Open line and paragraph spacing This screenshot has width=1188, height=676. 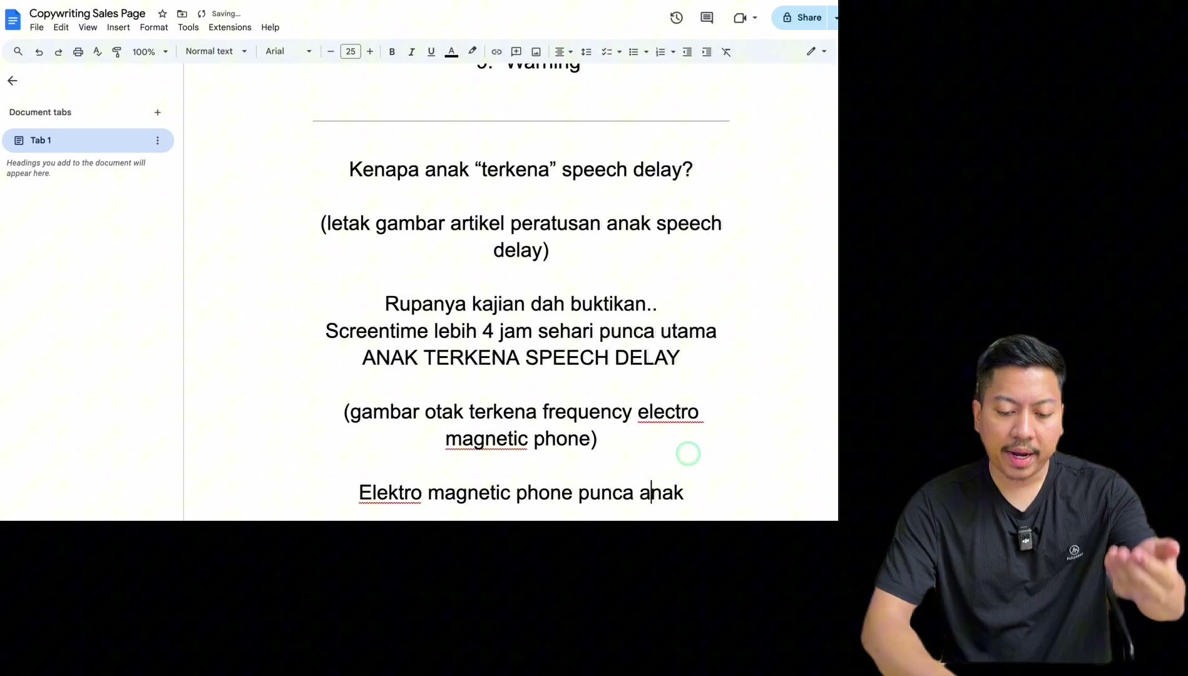click(586, 52)
